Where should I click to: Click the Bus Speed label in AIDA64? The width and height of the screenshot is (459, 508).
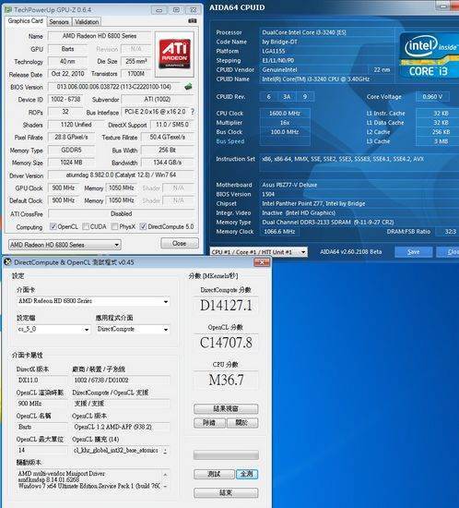click(230, 141)
